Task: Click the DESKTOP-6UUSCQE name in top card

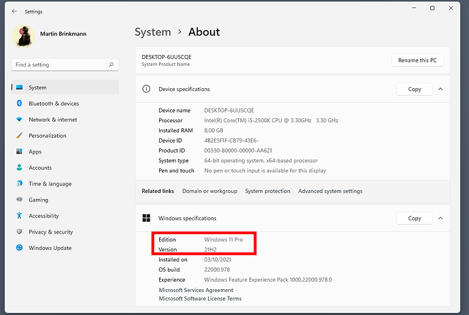Action: click(x=167, y=57)
